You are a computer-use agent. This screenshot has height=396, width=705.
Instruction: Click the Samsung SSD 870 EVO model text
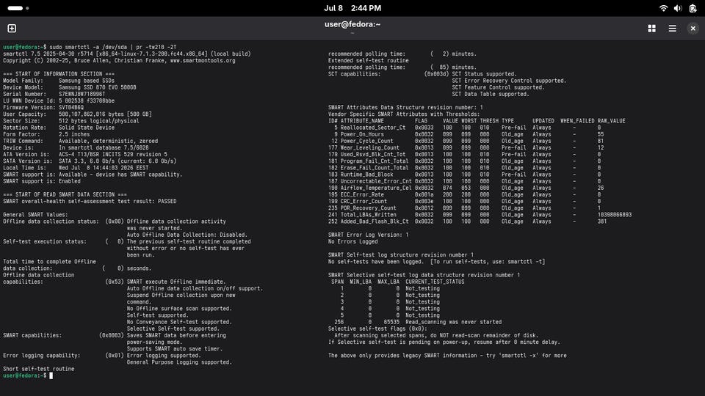(x=97, y=87)
